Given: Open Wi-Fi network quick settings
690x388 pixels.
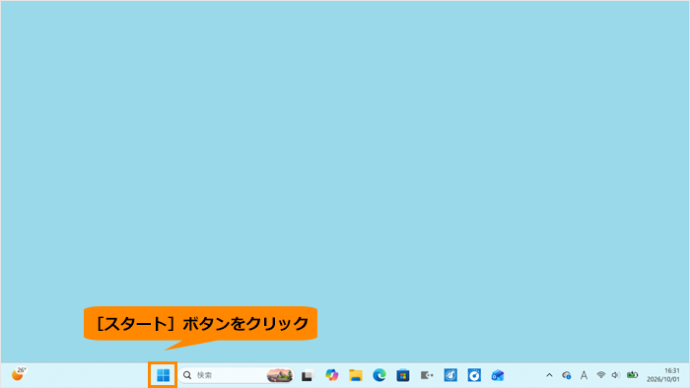Looking at the screenshot, I should tap(600, 375).
